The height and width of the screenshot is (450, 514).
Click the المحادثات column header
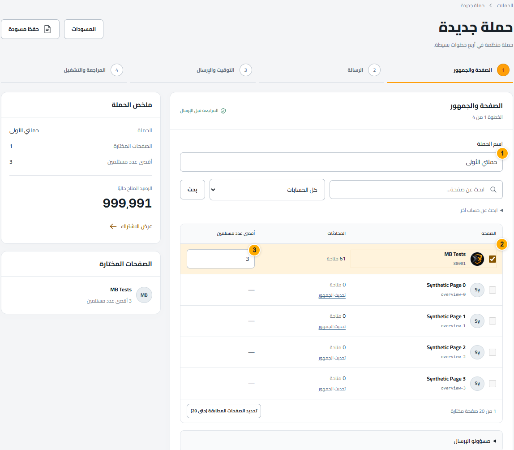[x=336, y=234]
